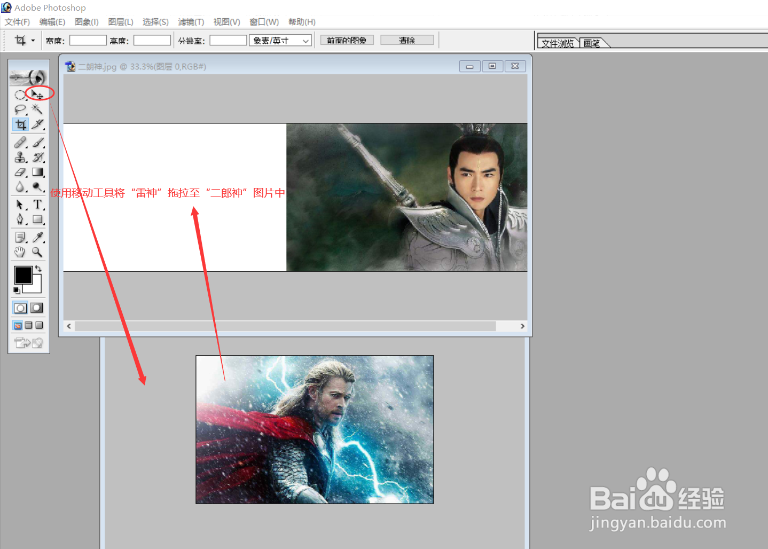This screenshot has height=549, width=768.
Task: Select the Blur tool
Action: pos(20,187)
